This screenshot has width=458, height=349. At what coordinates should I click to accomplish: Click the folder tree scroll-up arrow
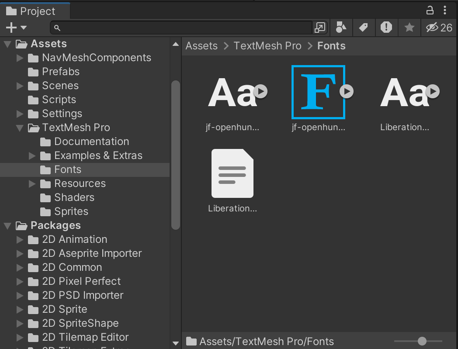pyautogui.click(x=176, y=45)
